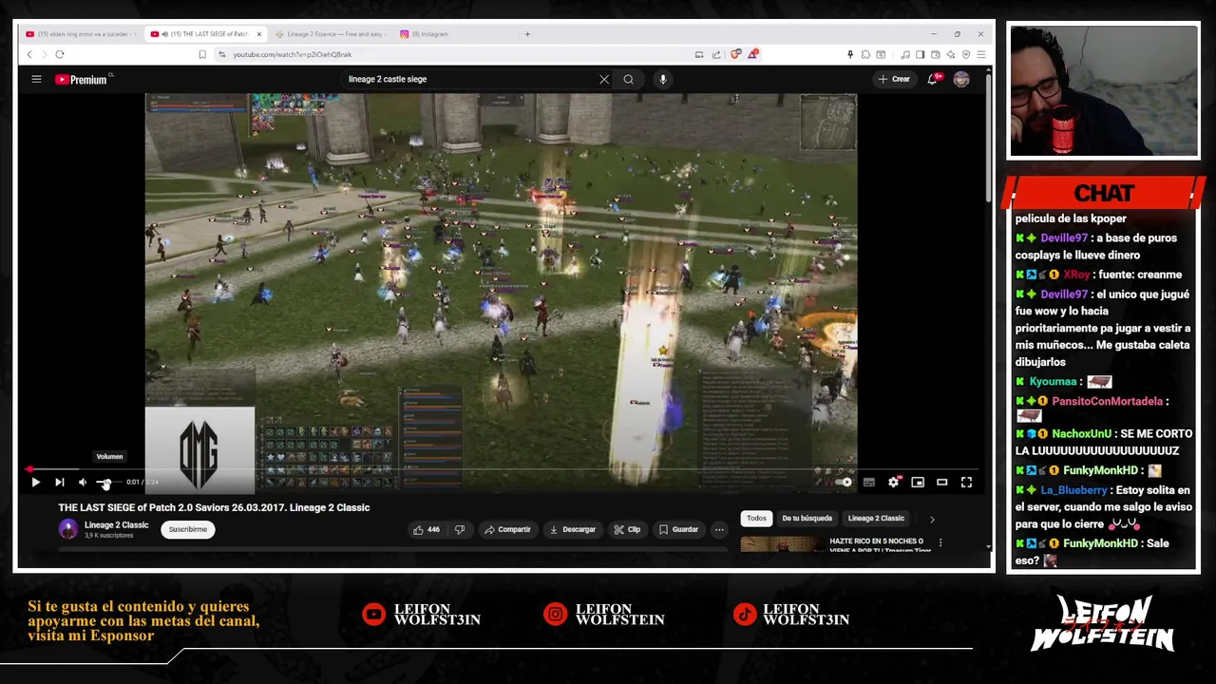Select the Todos filter chip
The width and height of the screenshot is (1216, 684).
tap(756, 518)
